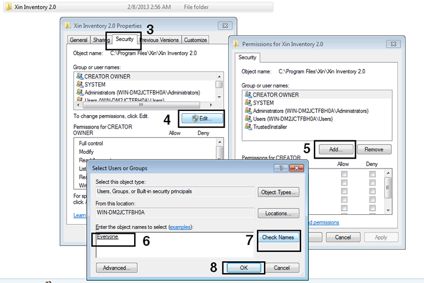424x283 pixels.
Task: Click Cancel in Select Users or Groups
Action: point(282,268)
